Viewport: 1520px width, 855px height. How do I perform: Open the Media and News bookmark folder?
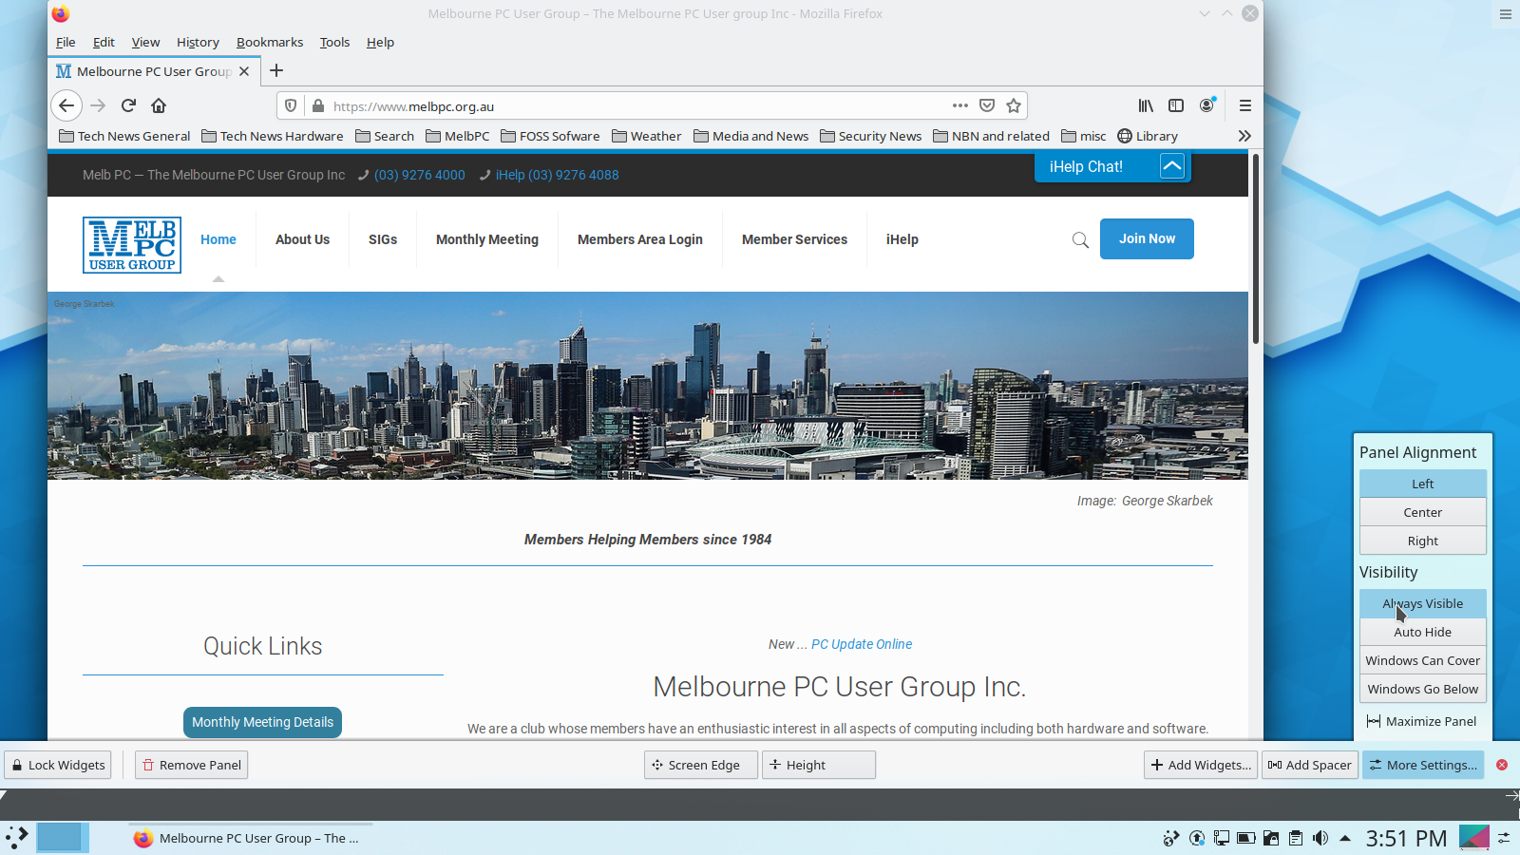pos(750,136)
